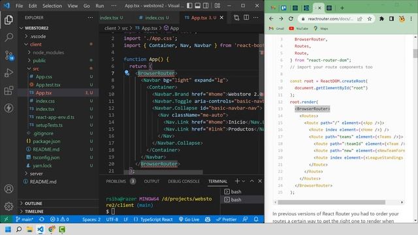Open the Search view in the activity bar

(8, 37)
